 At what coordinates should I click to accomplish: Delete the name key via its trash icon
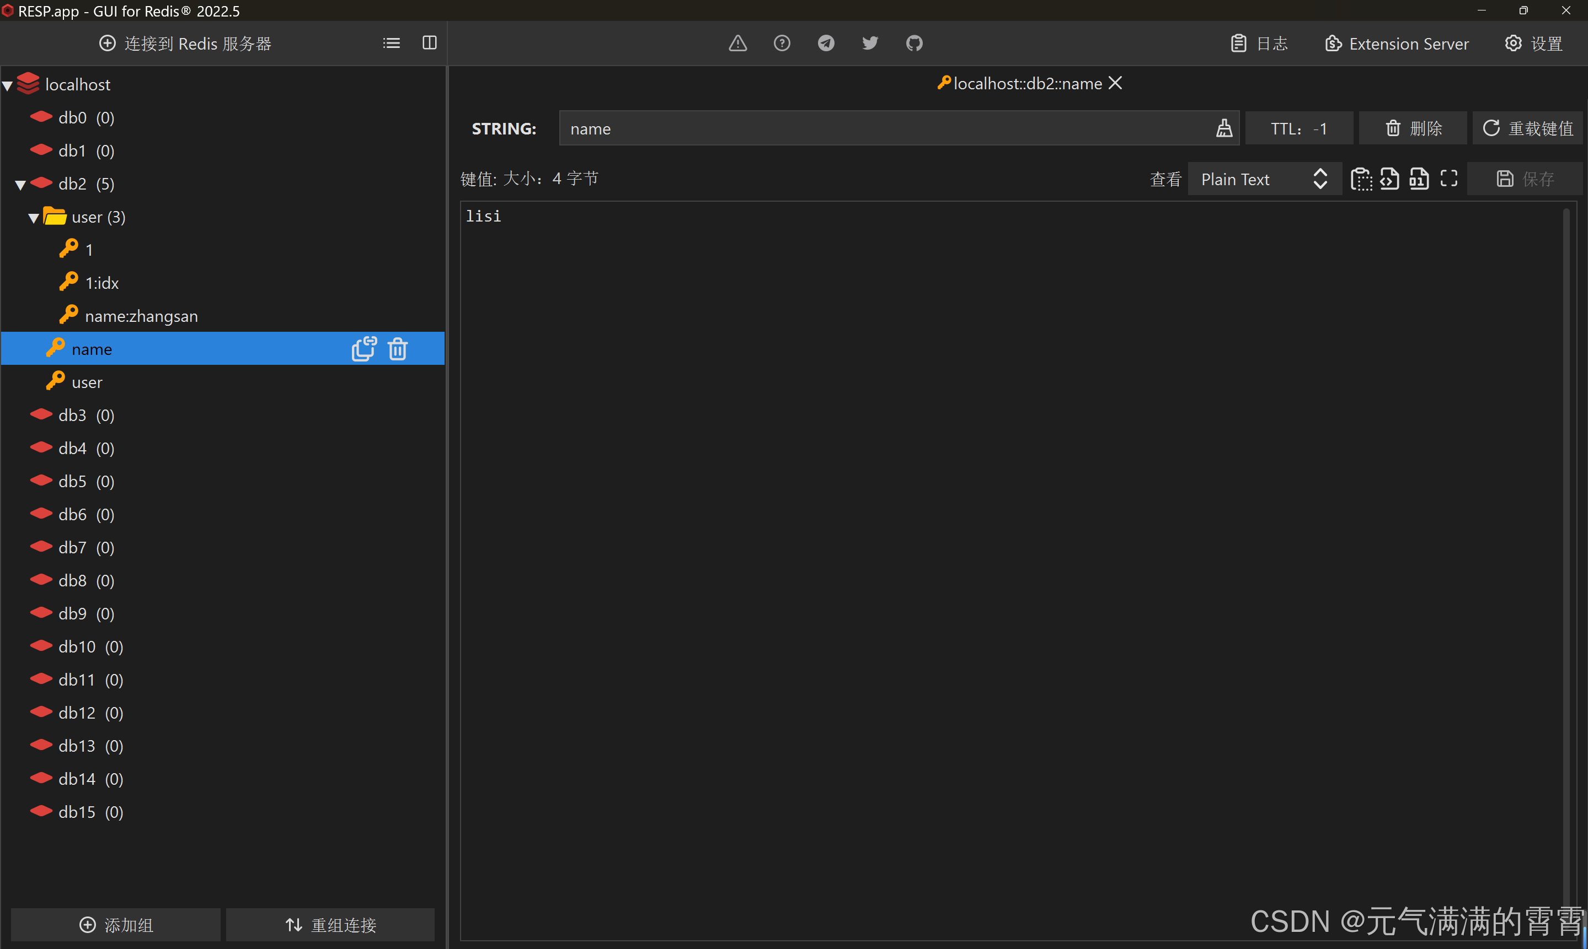pyautogui.click(x=398, y=349)
